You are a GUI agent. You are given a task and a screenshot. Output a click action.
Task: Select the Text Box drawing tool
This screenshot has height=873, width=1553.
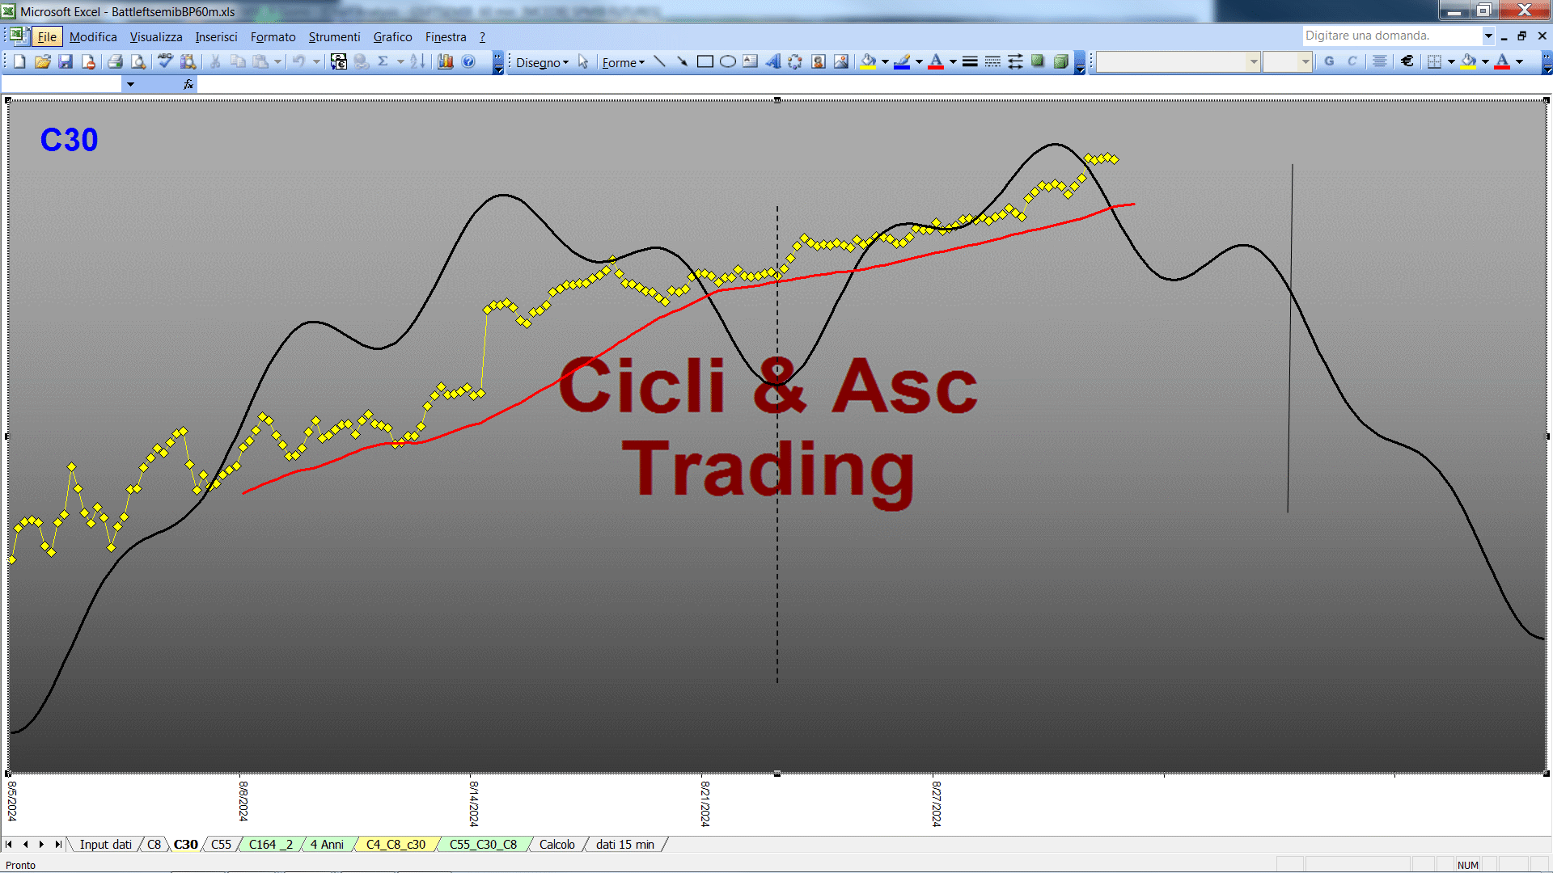[x=750, y=61]
